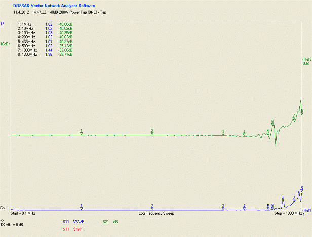Pick marker 3 on the green S21 trace

[x=223, y=132]
